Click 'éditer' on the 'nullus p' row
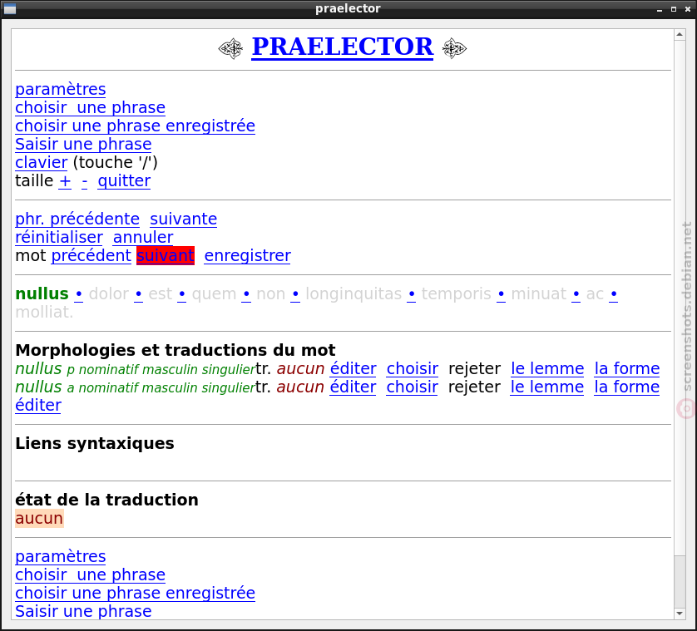 353,369
